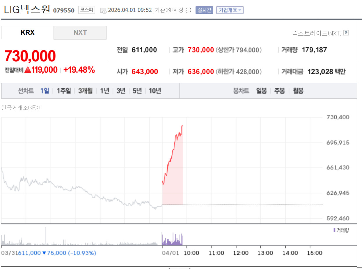Select the 5년 chart period
Image resolution: width=362 pixels, height=269 pixels.
click(137, 91)
